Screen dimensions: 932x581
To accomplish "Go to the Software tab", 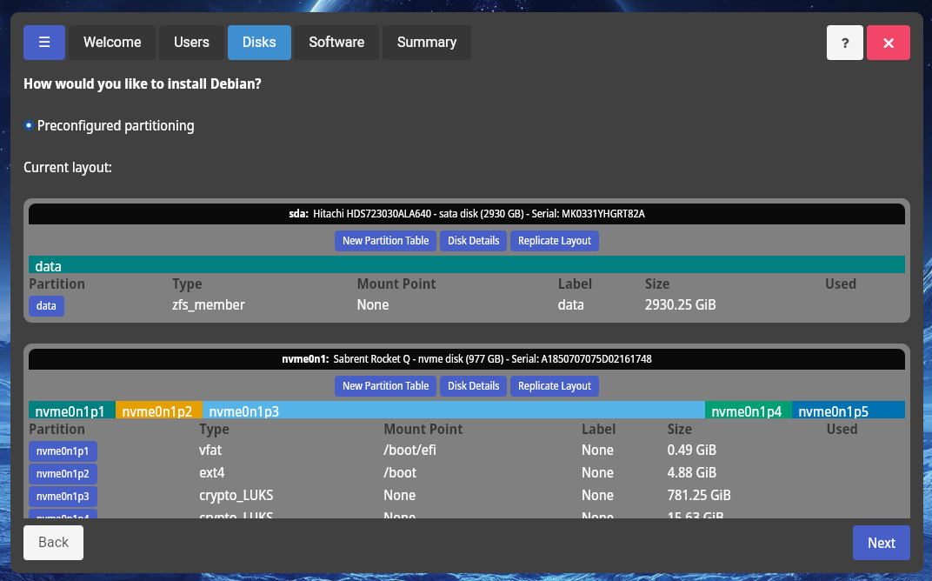I will (336, 43).
